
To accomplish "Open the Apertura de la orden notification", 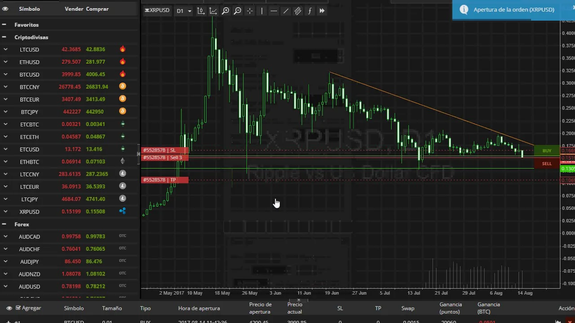I will (x=513, y=9).
